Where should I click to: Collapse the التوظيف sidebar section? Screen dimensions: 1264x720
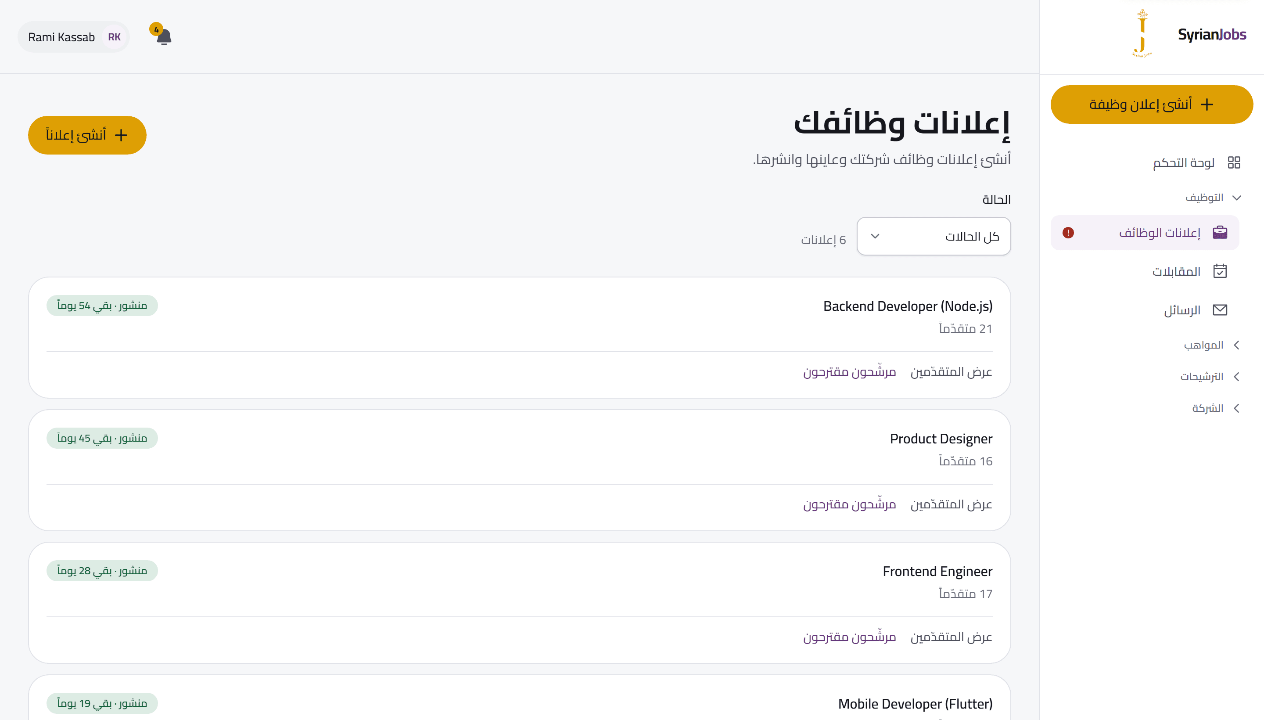click(x=1213, y=198)
